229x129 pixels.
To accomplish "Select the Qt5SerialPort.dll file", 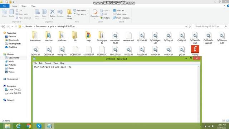I will pyautogui.click(x=195, y=37).
